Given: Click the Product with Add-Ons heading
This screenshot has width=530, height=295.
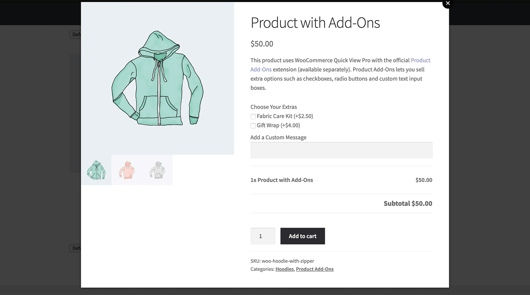Looking at the screenshot, I should 315,23.
